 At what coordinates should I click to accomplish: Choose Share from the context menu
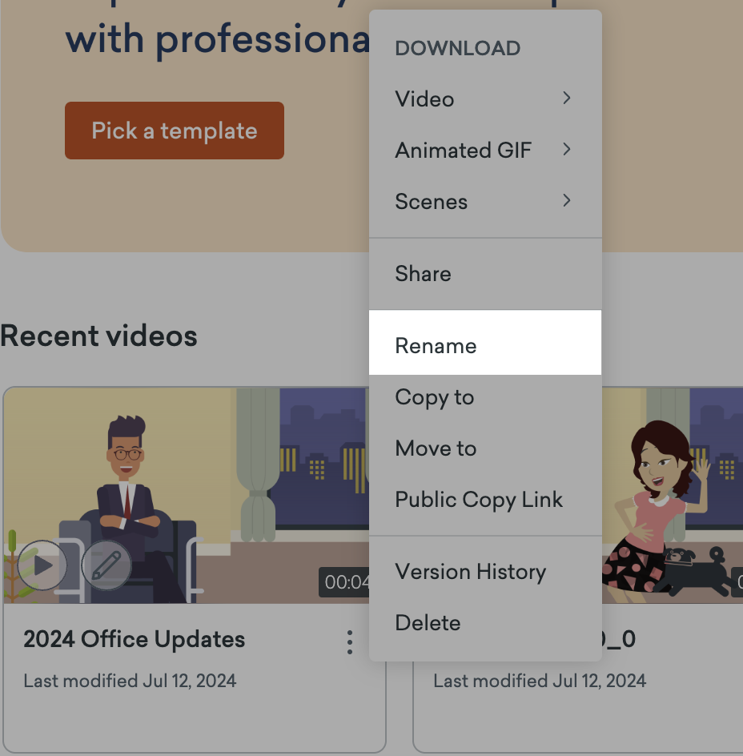pos(485,274)
